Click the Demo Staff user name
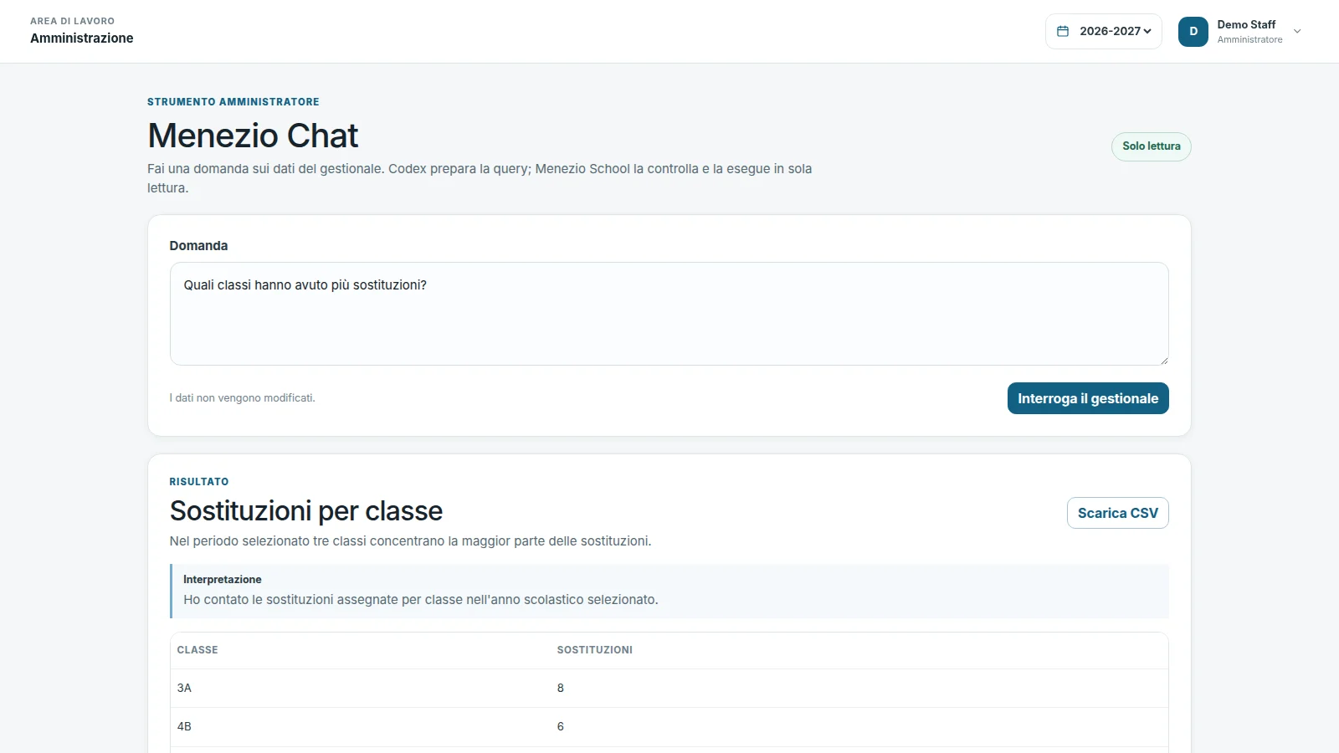 1246,24
